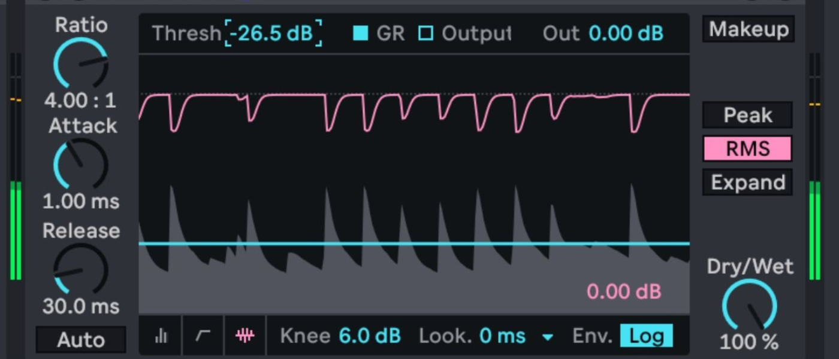Click the pink 0.00 dB readout
This screenshot has height=359, width=839.
pyautogui.click(x=624, y=292)
